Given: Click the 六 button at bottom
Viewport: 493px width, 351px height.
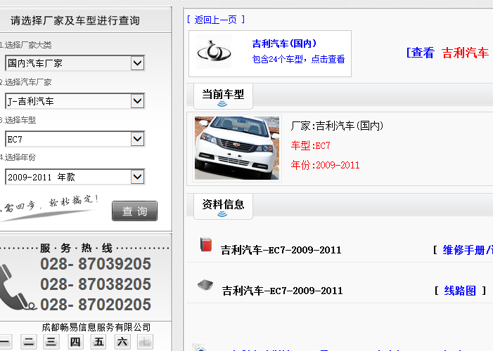Looking at the screenshot, I should (122, 342).
